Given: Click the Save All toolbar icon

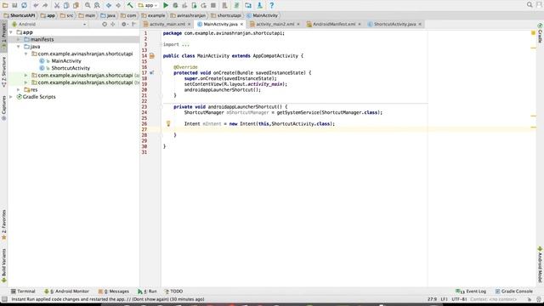Looking at the screenshot, I should pos(14,5).
